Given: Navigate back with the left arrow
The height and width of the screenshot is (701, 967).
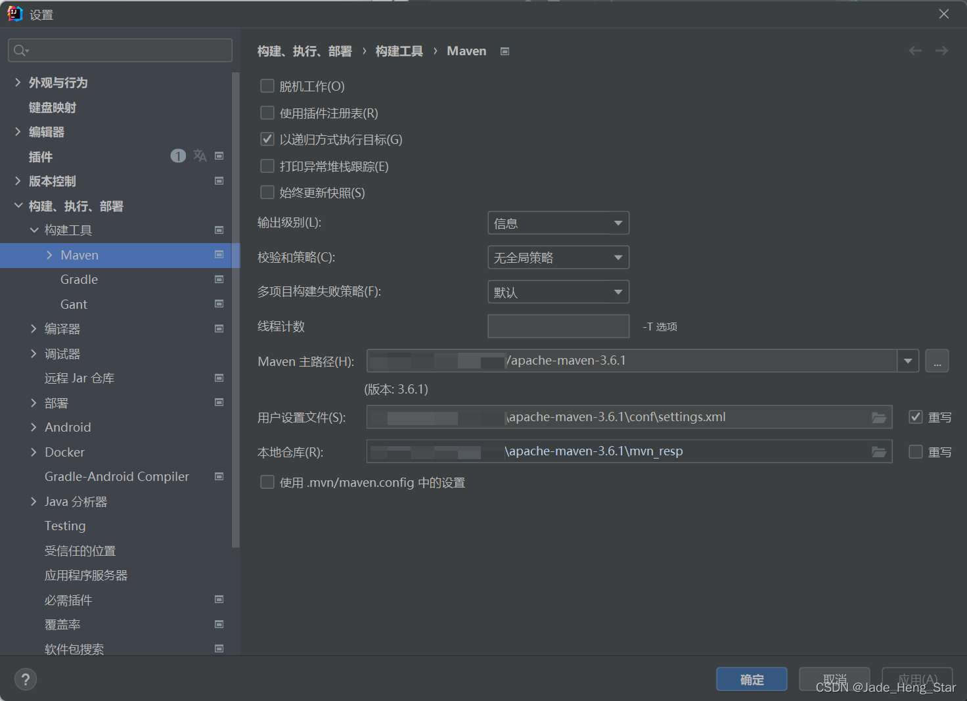Looking at the screenshot, I should pos(915,51).
